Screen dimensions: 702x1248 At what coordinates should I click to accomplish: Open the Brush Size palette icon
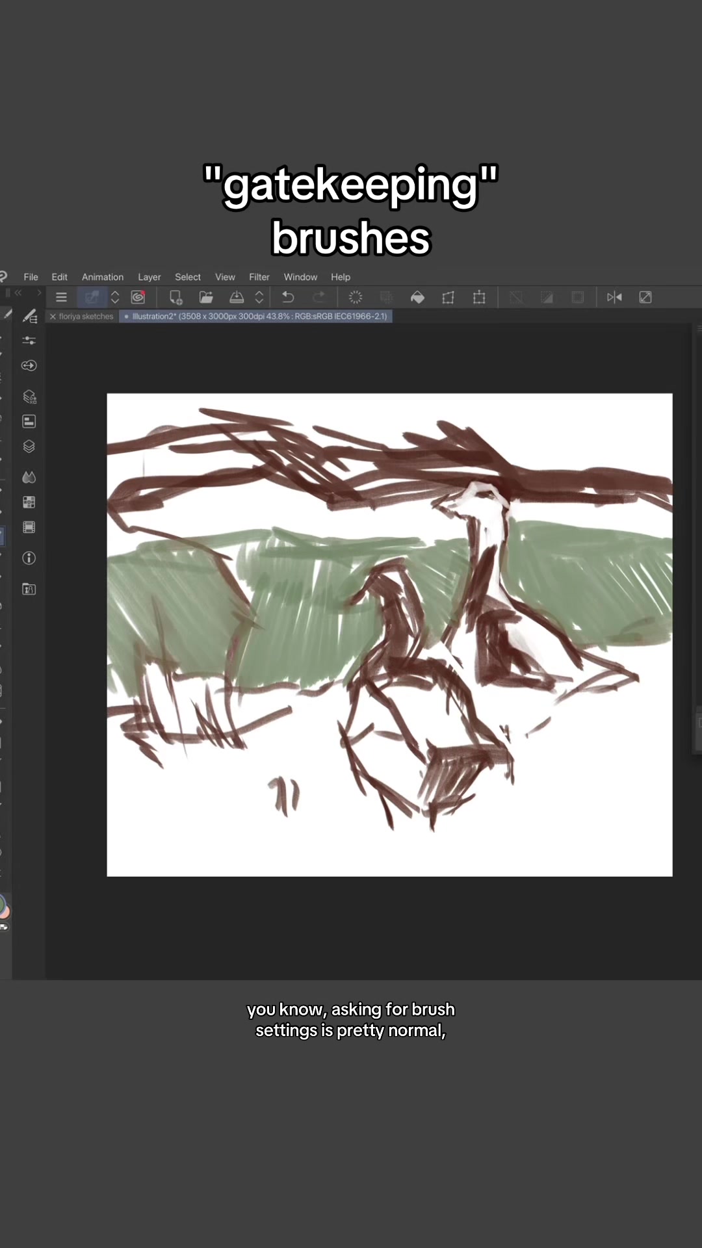tap(29, 365)
